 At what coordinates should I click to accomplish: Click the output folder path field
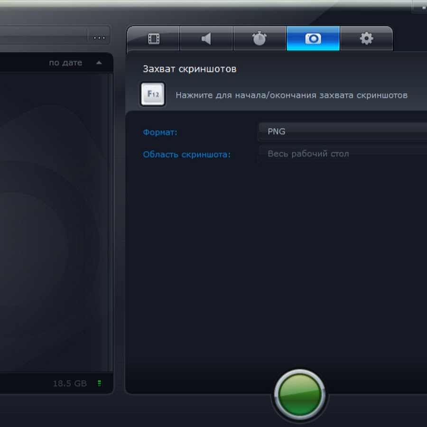43,37
